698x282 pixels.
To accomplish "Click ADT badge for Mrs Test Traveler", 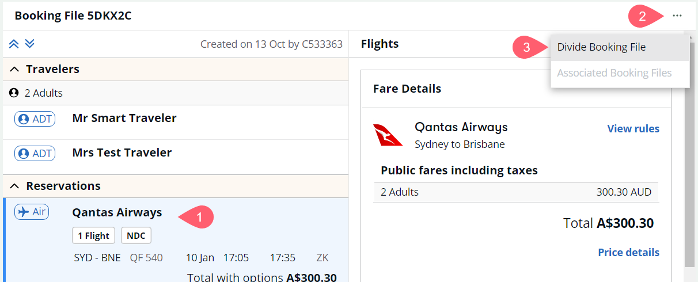I will [x=35, y=154].
